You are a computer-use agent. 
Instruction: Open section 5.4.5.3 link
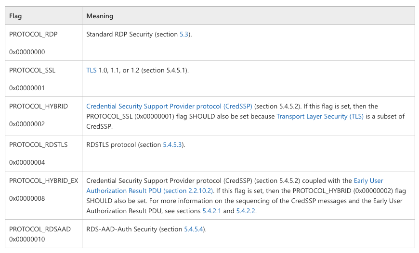click(172, 145)
